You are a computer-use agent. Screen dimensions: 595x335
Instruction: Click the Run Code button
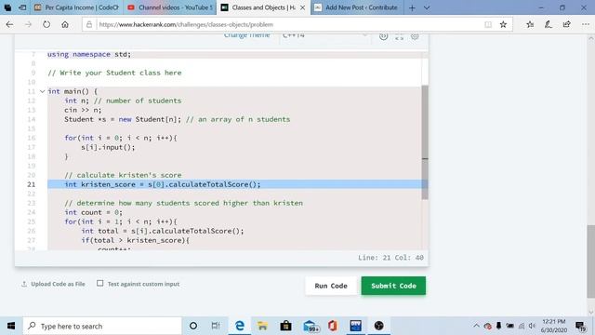click(x=331, y=286)
